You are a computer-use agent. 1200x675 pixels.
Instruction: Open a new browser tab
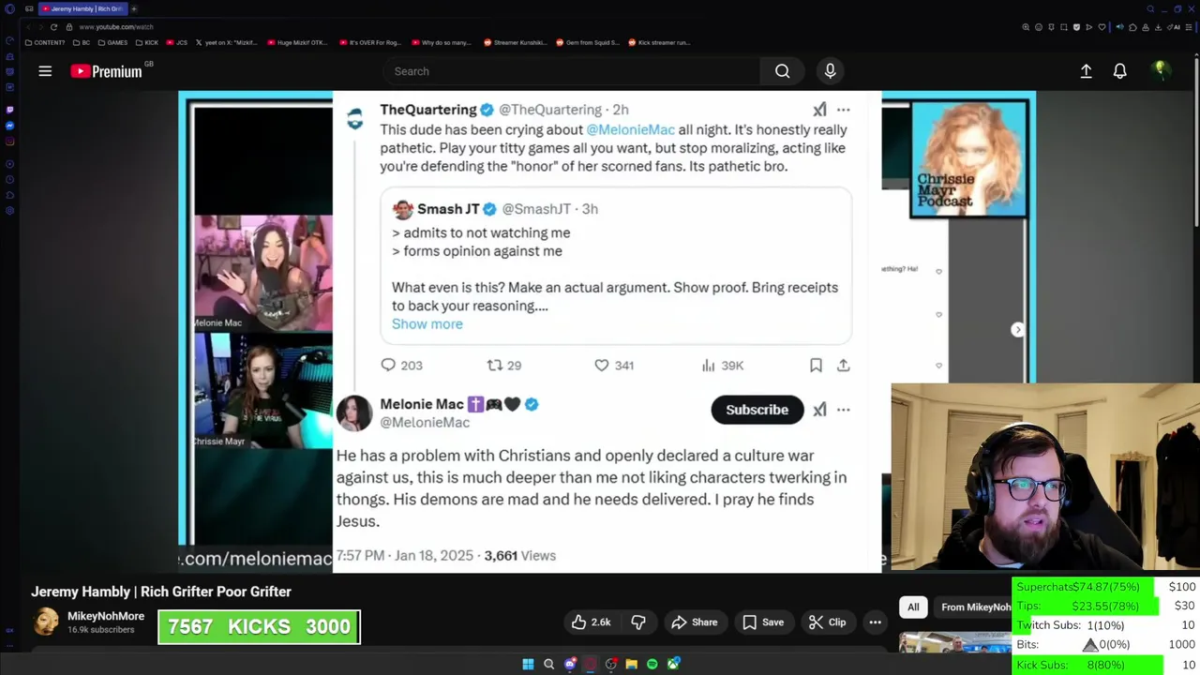[134, 8]
